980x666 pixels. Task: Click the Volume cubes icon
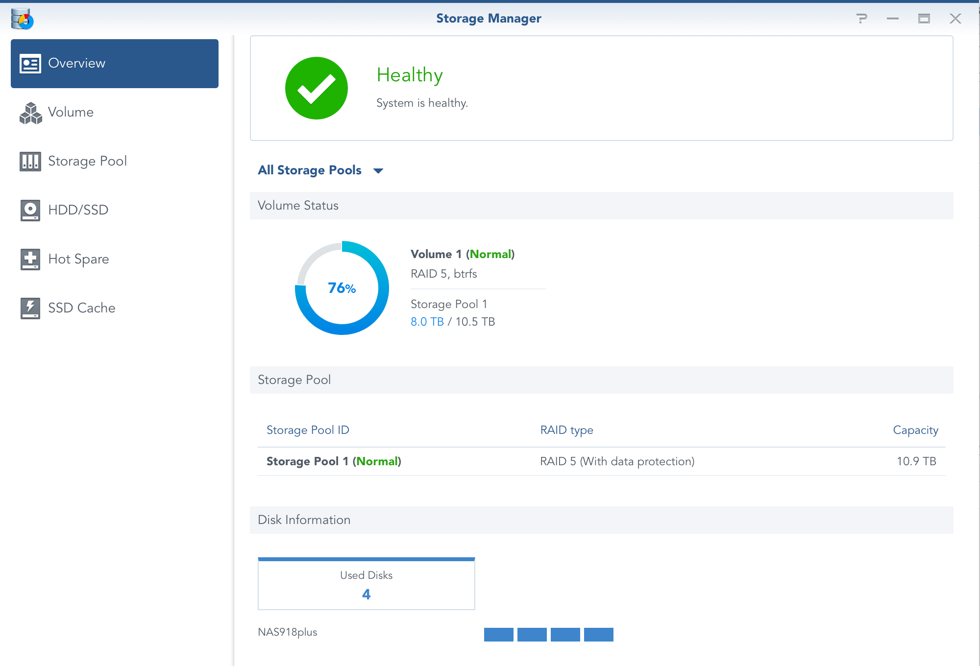click(30, 113)
